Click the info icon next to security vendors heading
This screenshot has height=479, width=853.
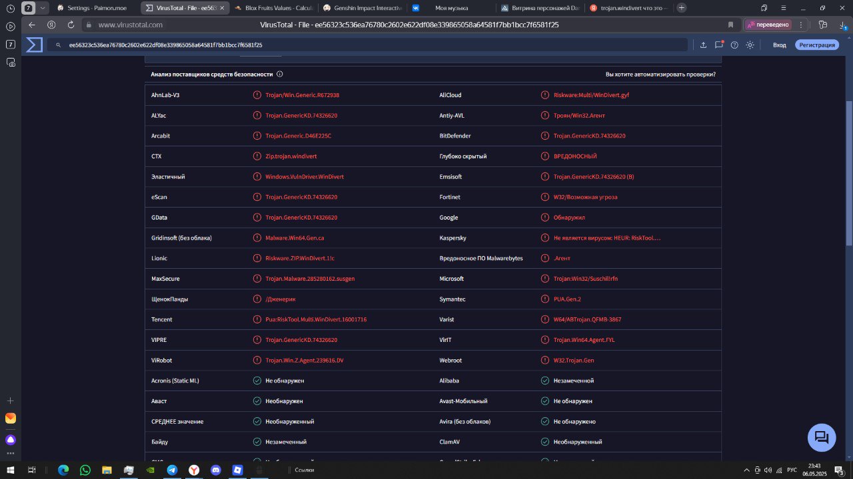(x=280, y=75)
